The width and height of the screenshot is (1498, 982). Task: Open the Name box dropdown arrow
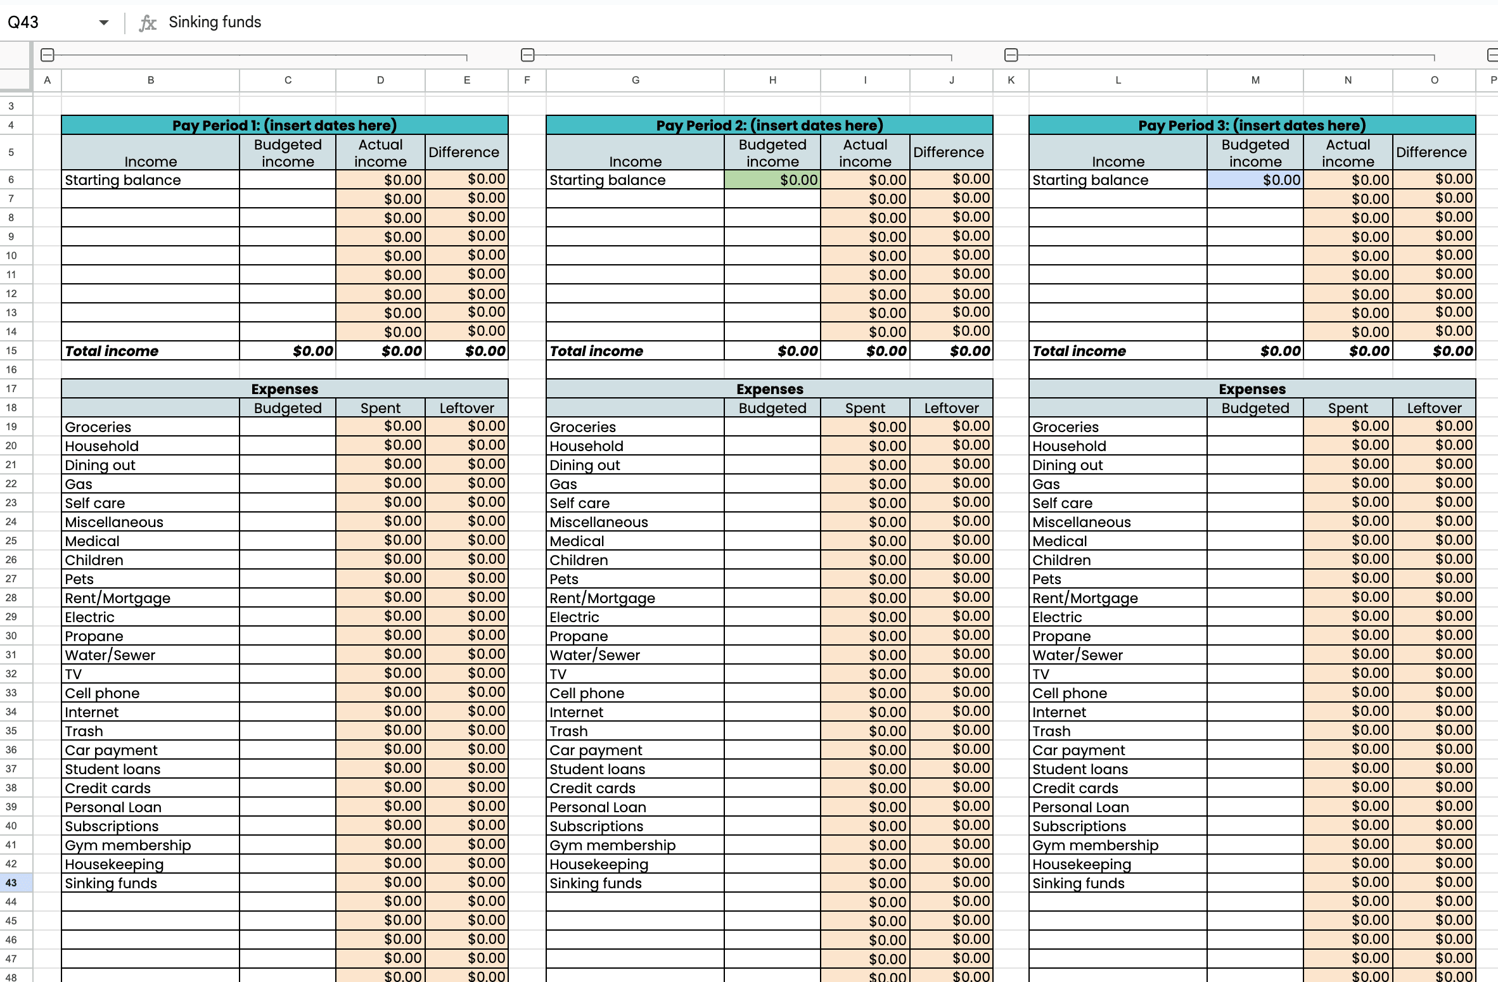104,23
